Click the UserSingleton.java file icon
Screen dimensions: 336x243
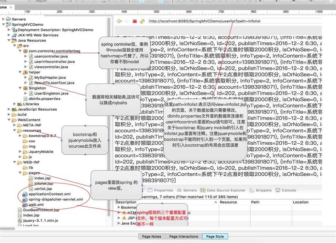click(x=31, y=93)
